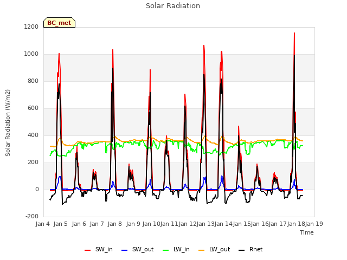This screenshot has height=260, width=347.
Task: Click the Jan 14 x-axis label
Action: 223,224
